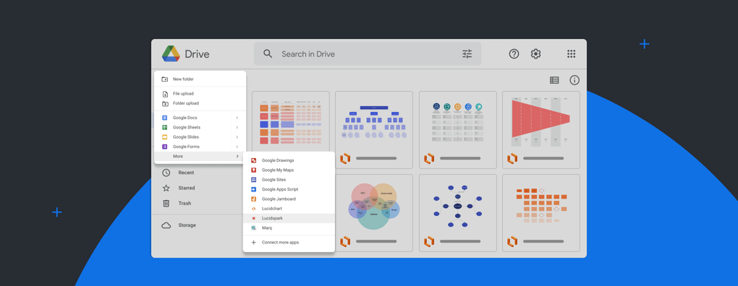Click the Google Slides icon
The width and height of the screenshot is (738, 286).
165,137
